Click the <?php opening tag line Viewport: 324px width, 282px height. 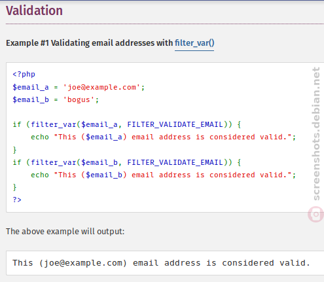[x=24, y=75]
